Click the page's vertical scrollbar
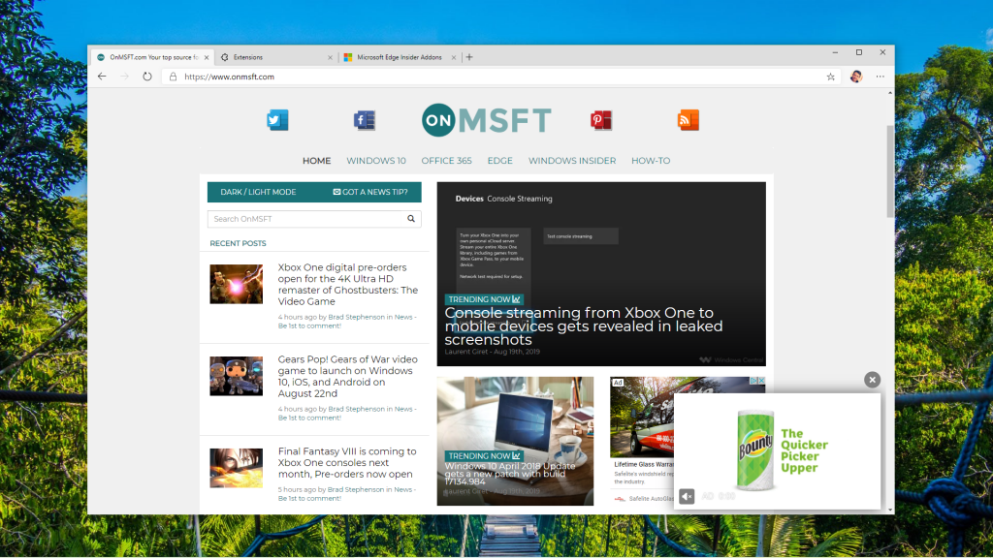Viewport: 993px width, 558px height. [x=889, y=174]
